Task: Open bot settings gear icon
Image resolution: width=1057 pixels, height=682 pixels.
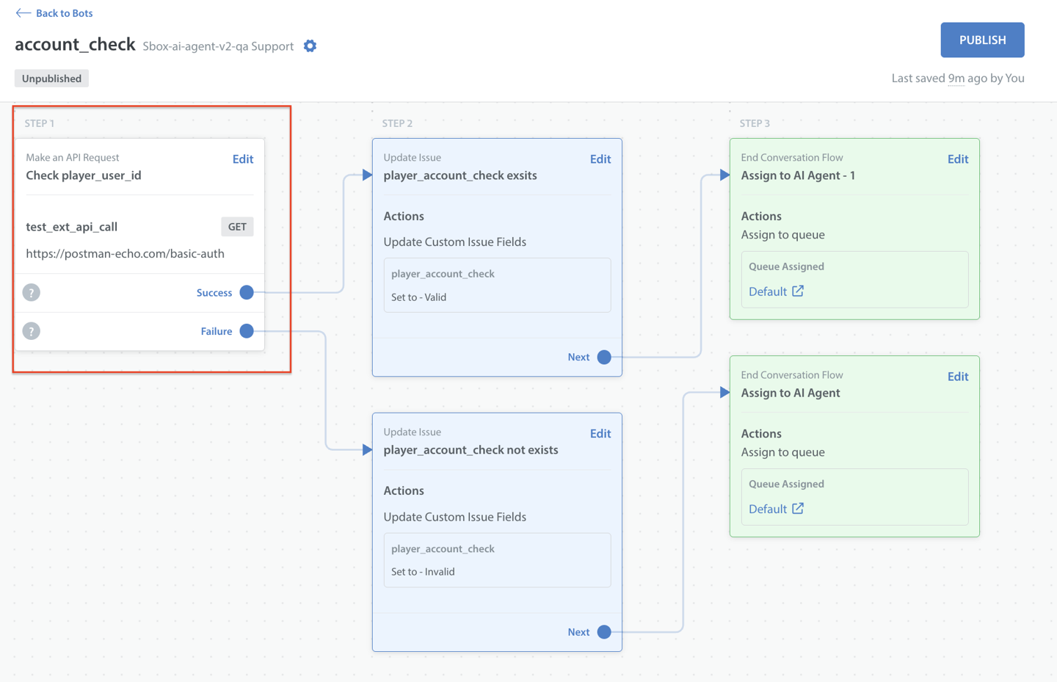Action: [310, 46]
